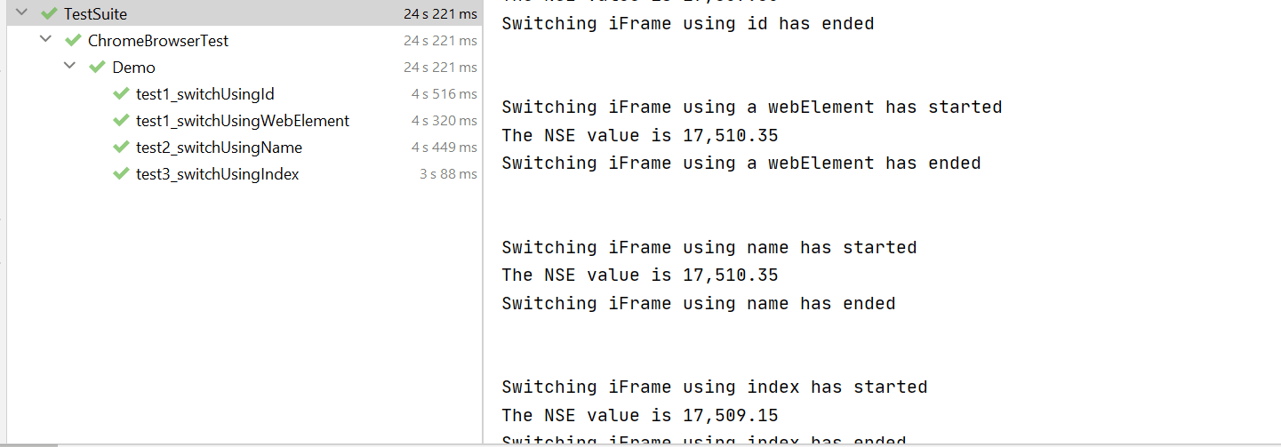Click the passed checkmark of test3_switchUsingIndex
1281x447 pixels.
[121, 174]
